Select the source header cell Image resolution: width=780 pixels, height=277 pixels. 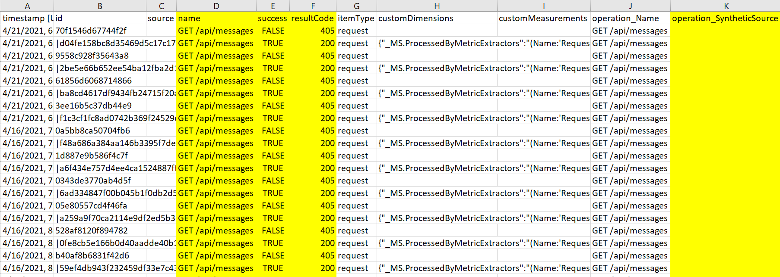click(161, 18)
